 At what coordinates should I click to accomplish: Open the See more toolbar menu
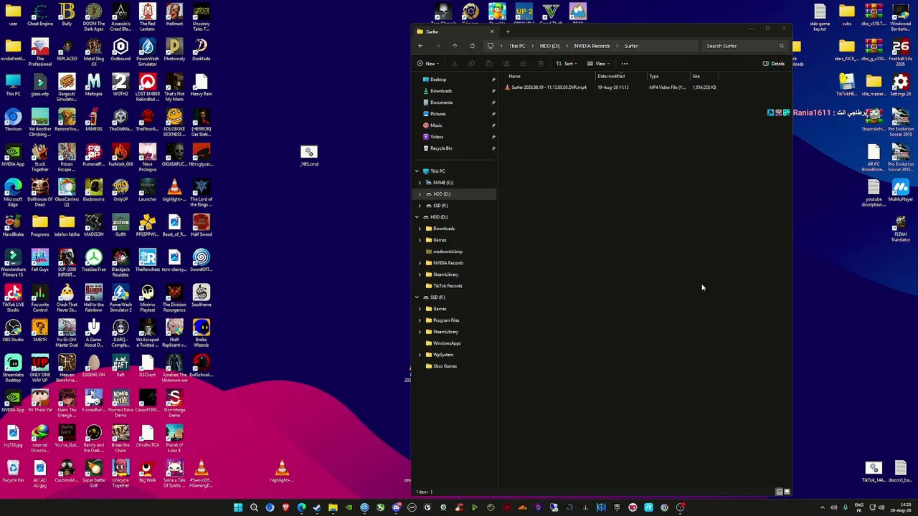pos(625,64)
